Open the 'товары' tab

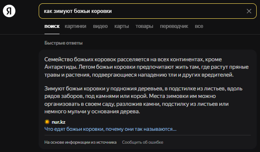(144, 26)
